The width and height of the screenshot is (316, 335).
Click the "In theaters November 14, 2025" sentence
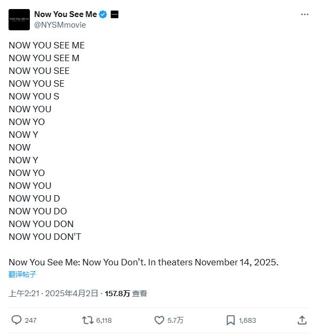[213, 262]
